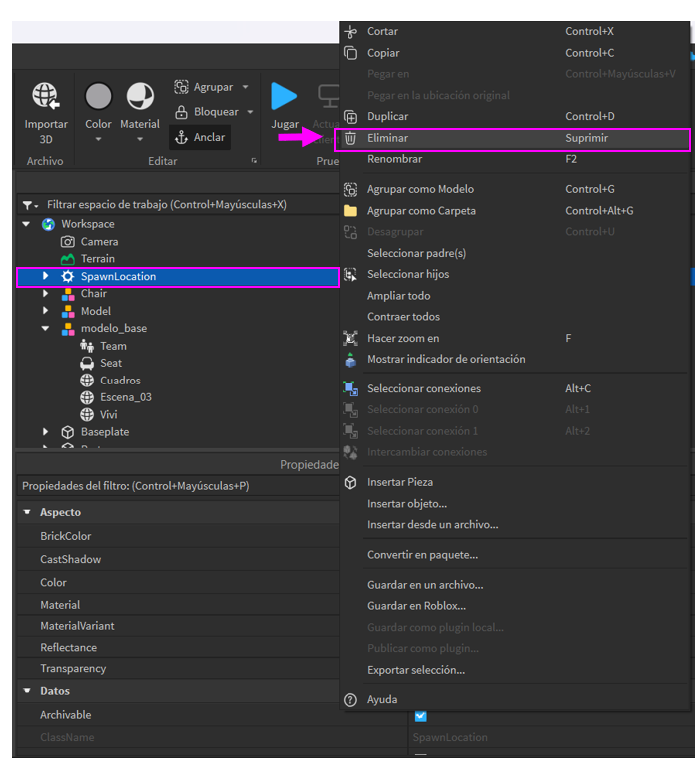This screenshot has height=766, width=697.
Task: Click the Agrupar group icon
Action: tap(181, 87)
